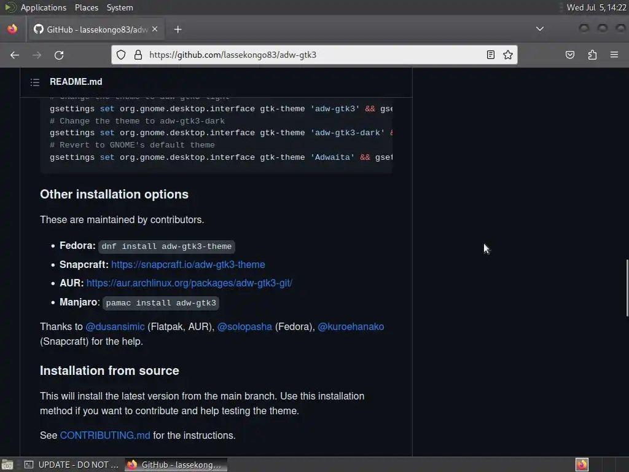This screenshot has height=472, width=629.
Task: Click the 'Other installation options' heading
Action: coord(114,194)
